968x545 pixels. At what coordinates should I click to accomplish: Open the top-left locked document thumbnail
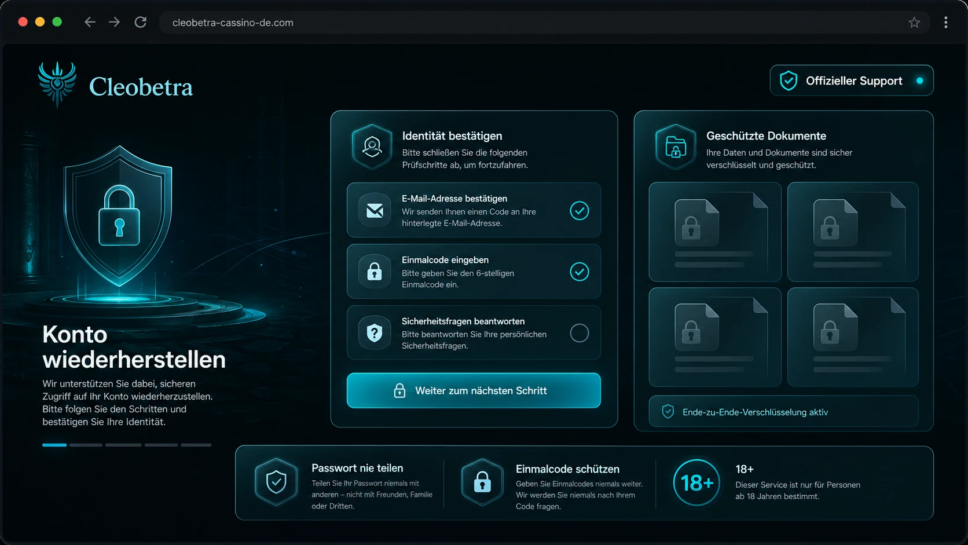715,232
